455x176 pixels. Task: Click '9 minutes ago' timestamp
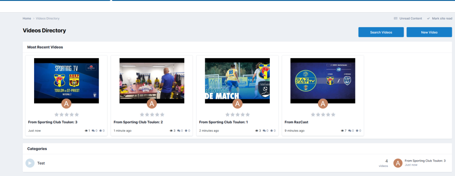294,131
